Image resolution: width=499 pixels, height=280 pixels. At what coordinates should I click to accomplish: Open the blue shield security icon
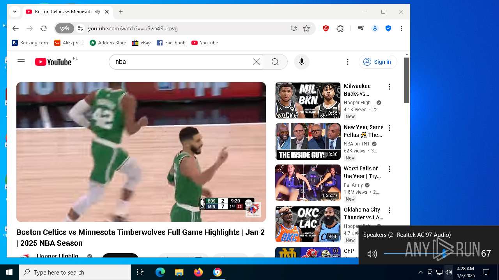coord(388,28)
